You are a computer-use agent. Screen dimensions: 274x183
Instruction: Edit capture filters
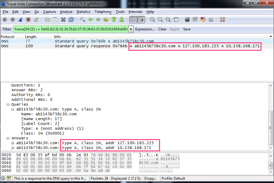pos(187,20)
